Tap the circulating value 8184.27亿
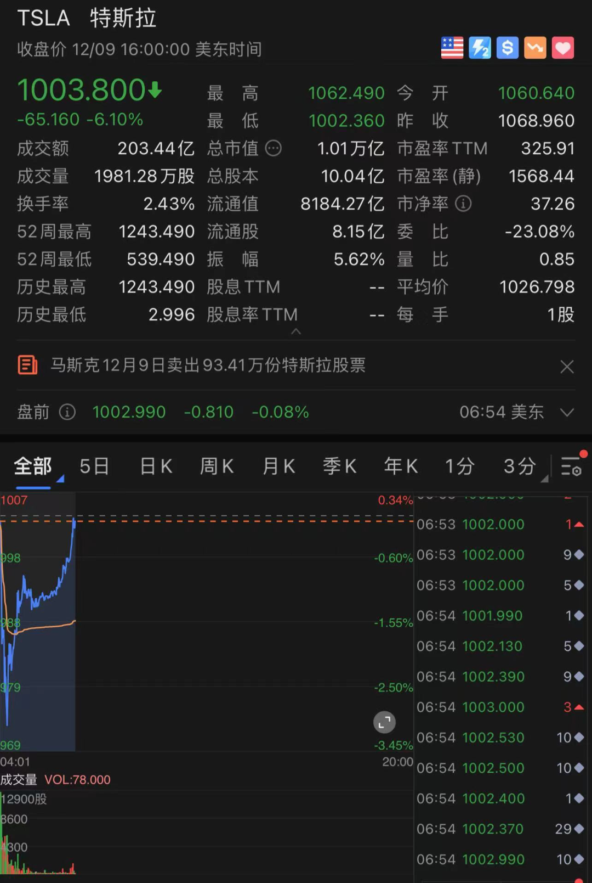592x883 pixels. click(343, 204)
